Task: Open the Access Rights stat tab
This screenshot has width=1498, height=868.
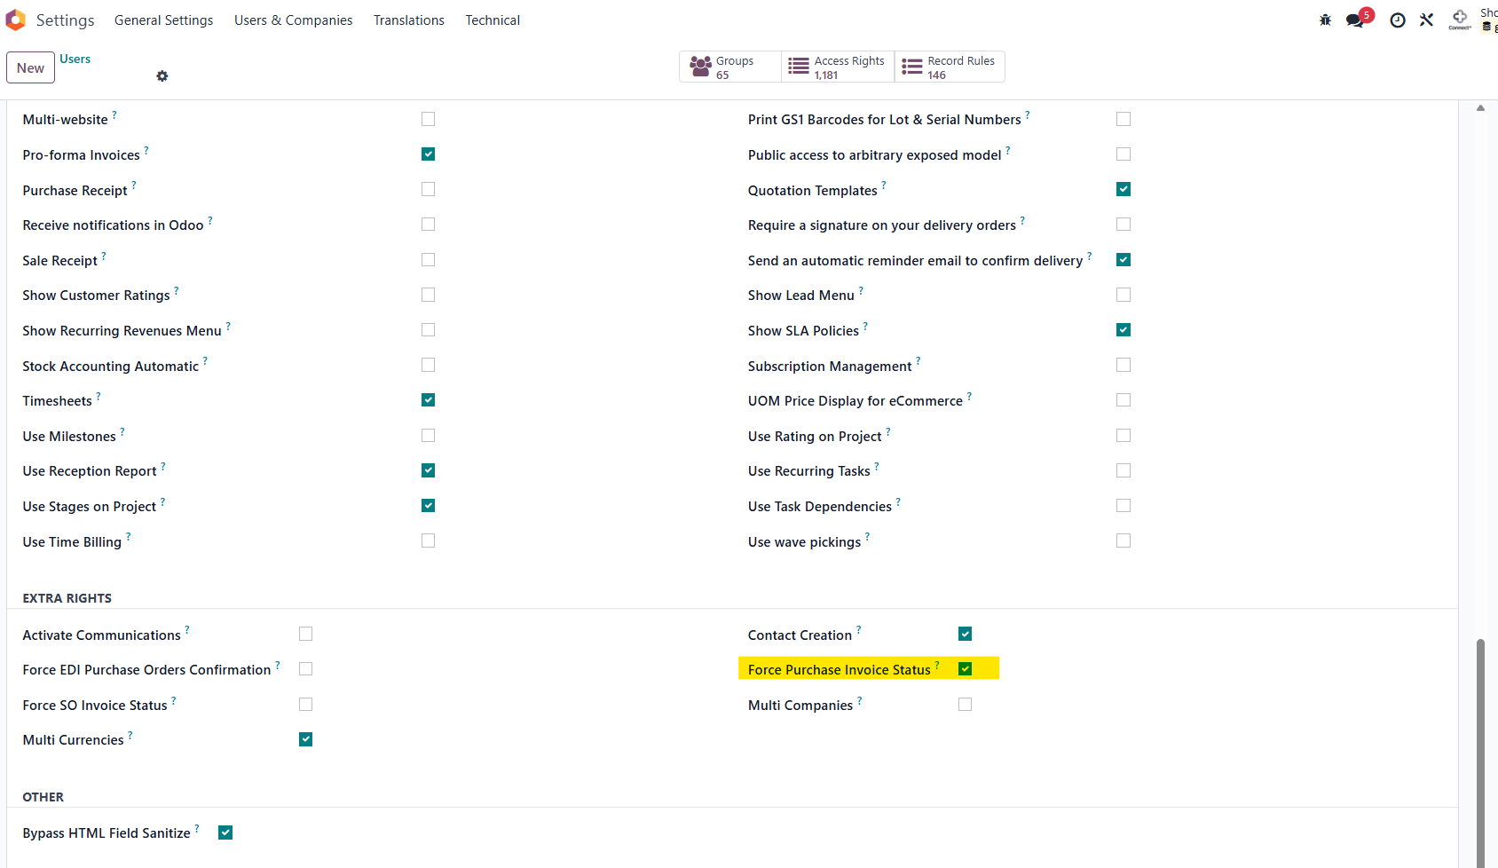Action: tap(838, 67)
